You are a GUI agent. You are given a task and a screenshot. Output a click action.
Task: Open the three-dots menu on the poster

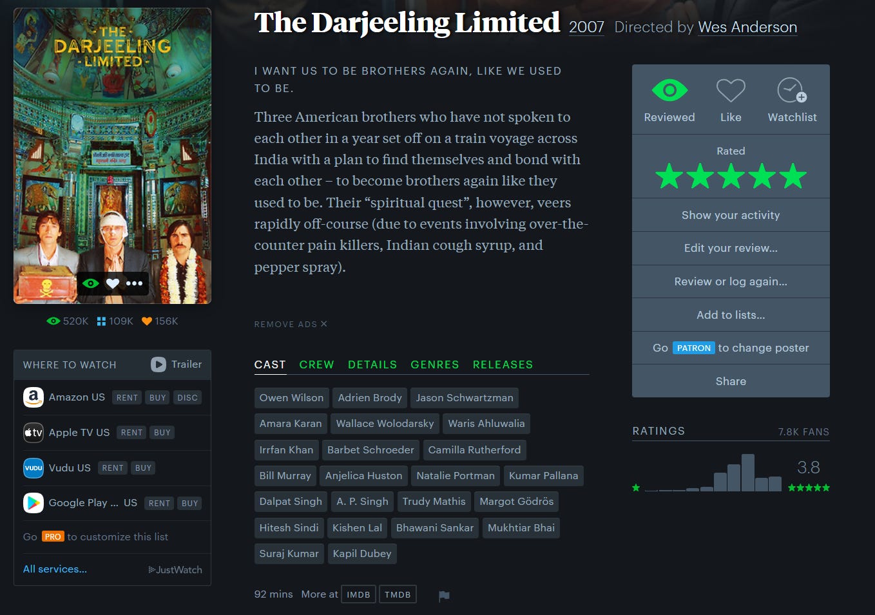pyautogui.click(x=134, y=283)
